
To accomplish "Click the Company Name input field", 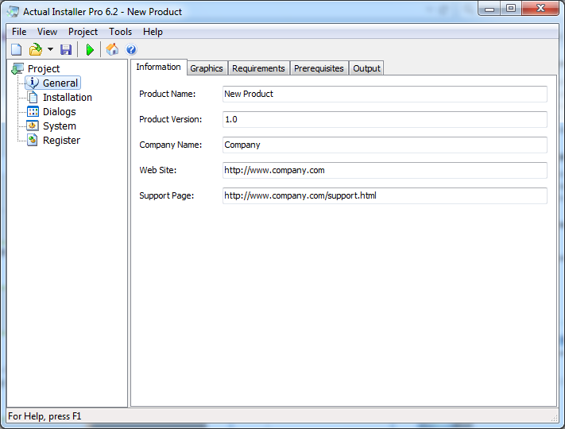I will (385, 145).
